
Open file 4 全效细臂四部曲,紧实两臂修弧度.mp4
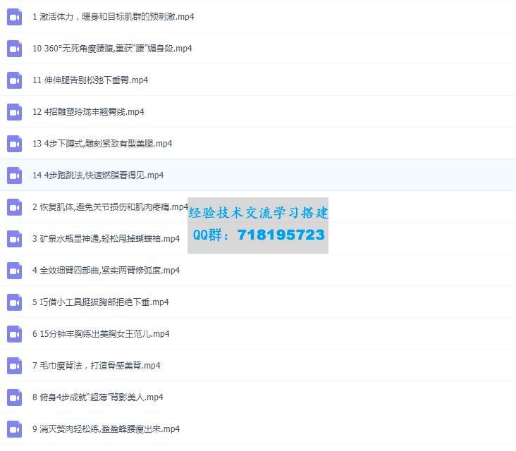106,271
